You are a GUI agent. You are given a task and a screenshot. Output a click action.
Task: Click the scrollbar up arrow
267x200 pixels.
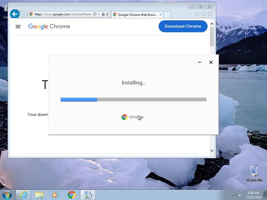click(212, 24)
